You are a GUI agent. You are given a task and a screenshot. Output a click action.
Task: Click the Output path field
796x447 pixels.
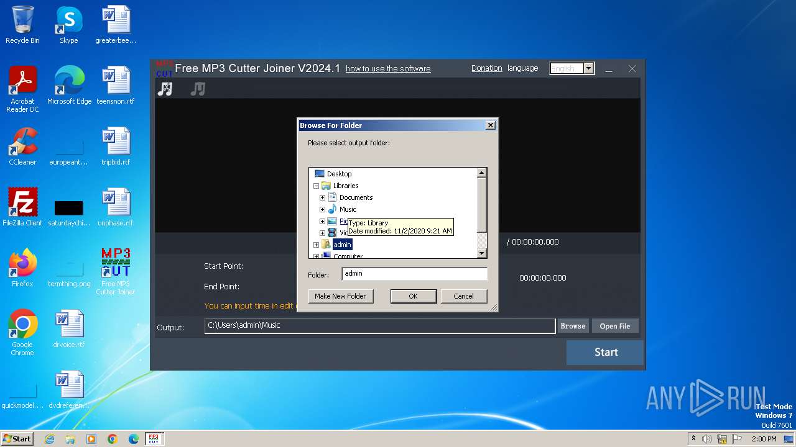point(379,326)
